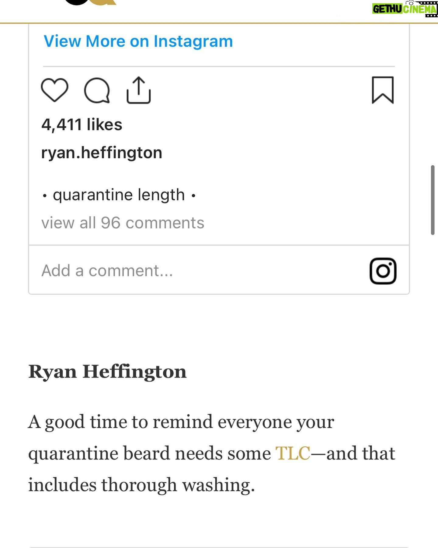Open the TLC link in the article

pos(293,453)
